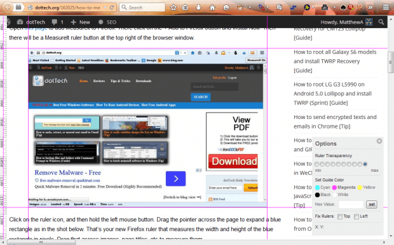The width and height of the screenshot is (394, 245).
Task: Open the Firefox hamburger menu
Action: (x=386, y=7)
